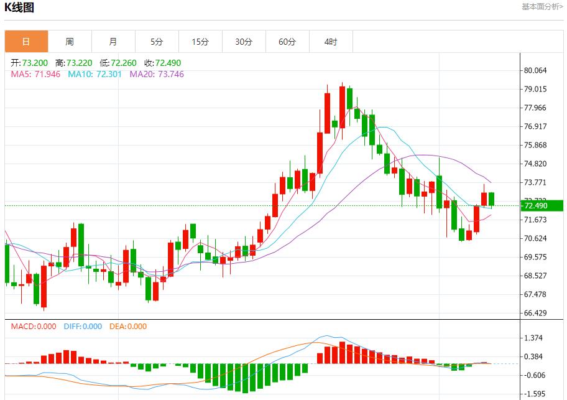Switch to the 5分 interval tab
The height and width of the screenshot is (400, 567).
coord(157,42)
